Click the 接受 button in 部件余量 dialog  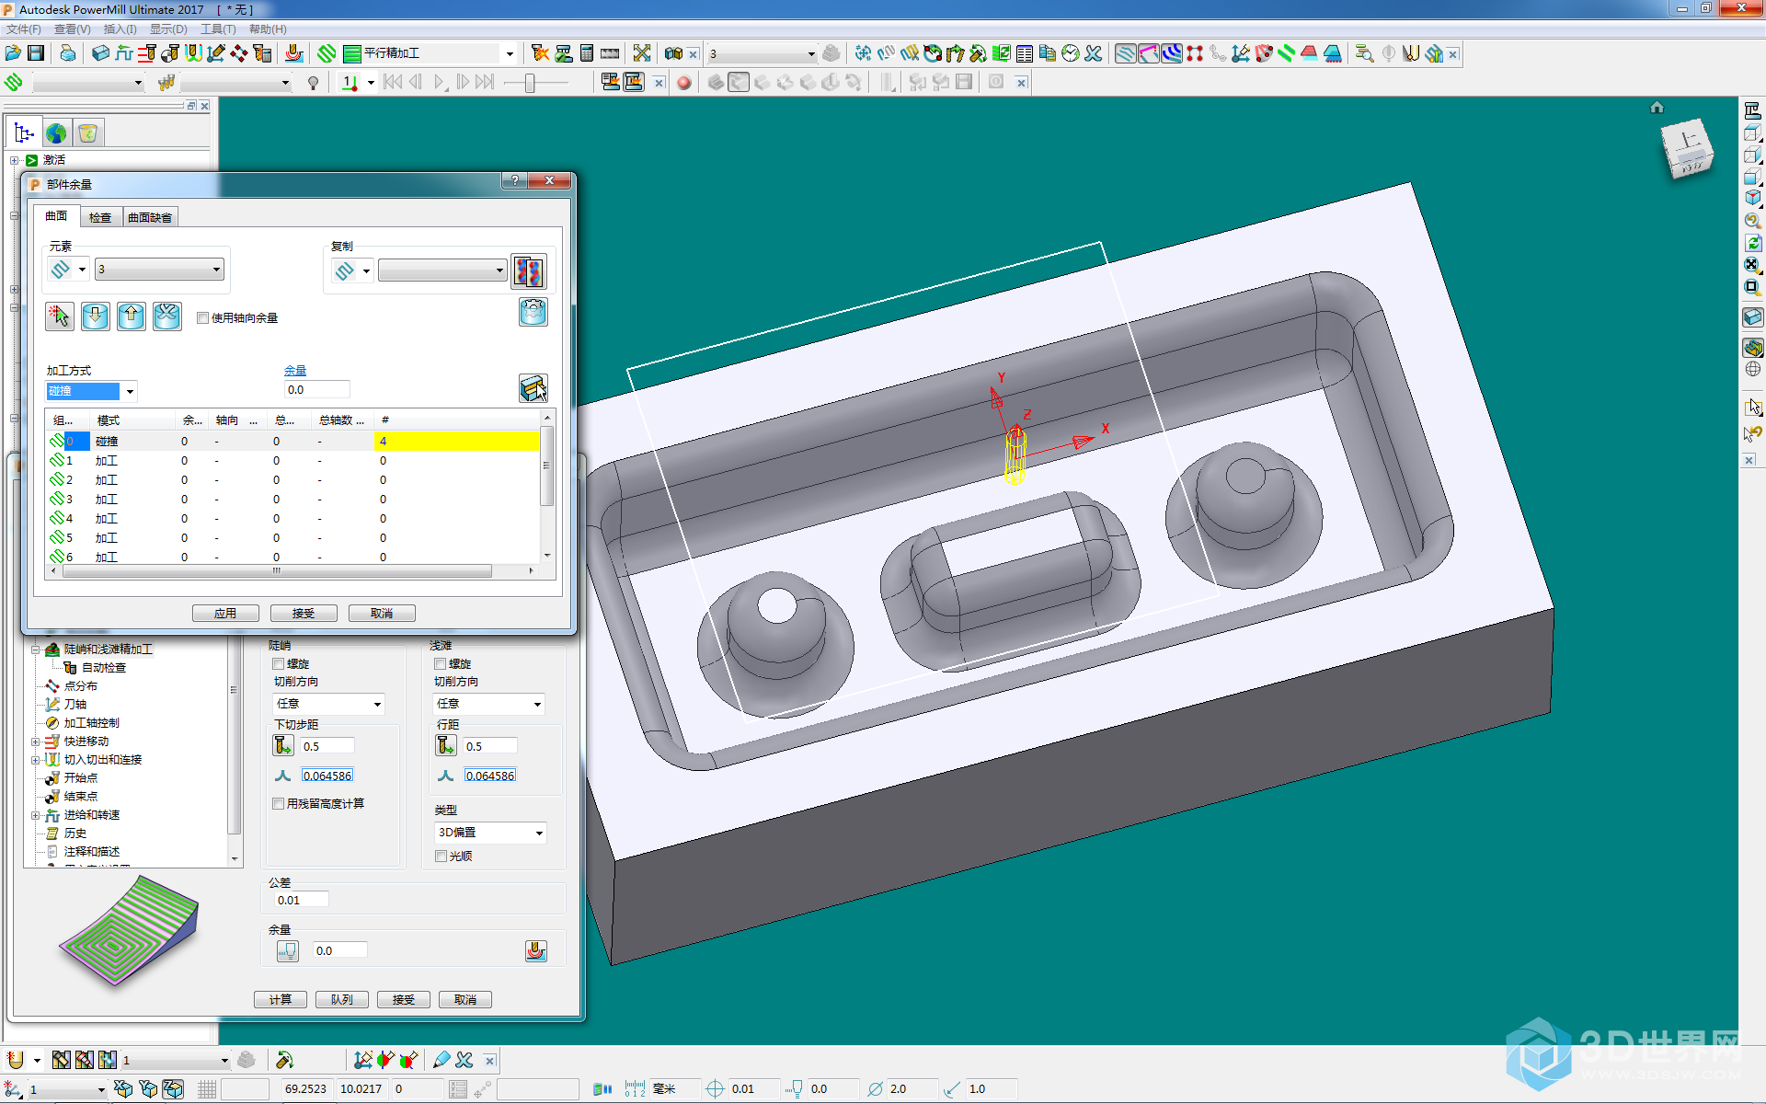pos(304,614)
